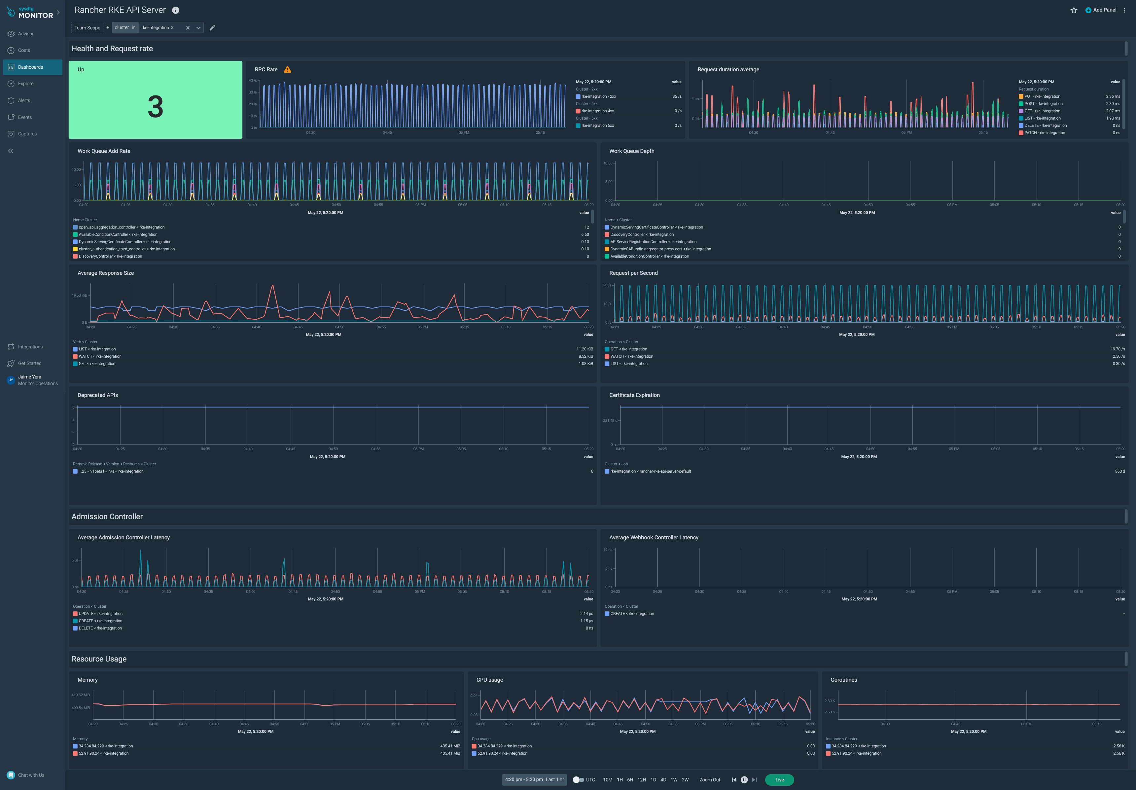The width and height of the screenshot is (1136, 790).
Task: Select the Costs sidebar icon
Action: click(x=23, y=50)
